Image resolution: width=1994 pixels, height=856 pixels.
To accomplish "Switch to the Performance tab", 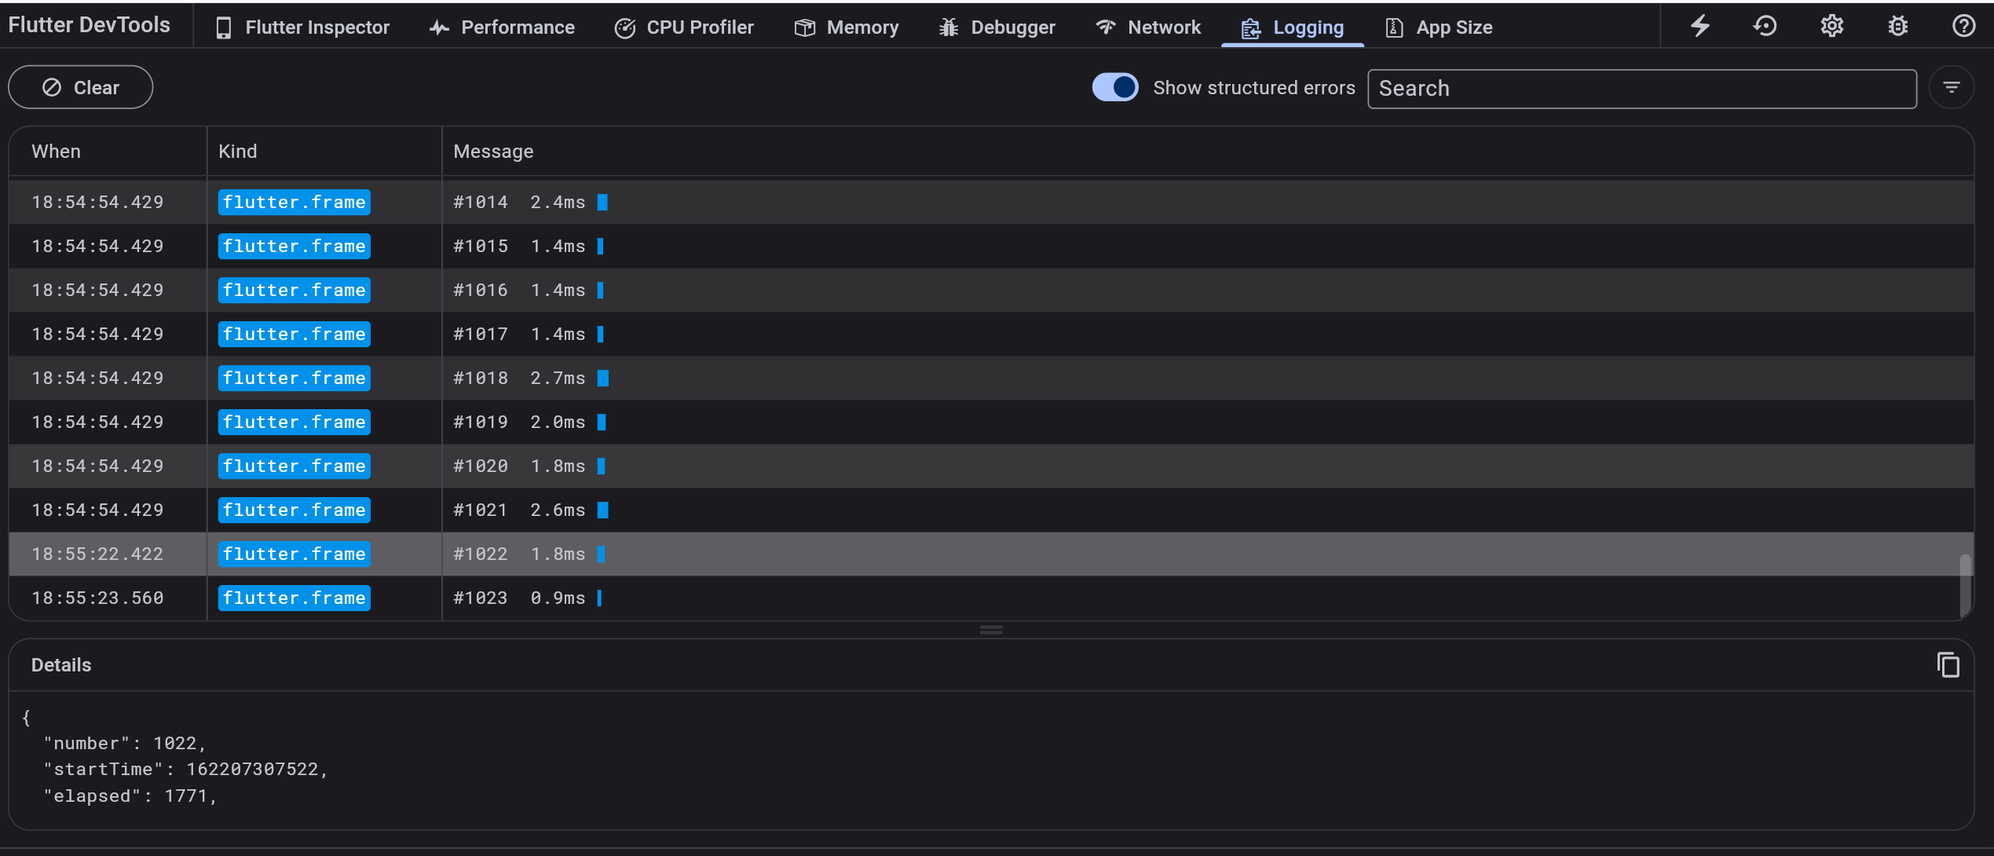I will coord(502,27).
